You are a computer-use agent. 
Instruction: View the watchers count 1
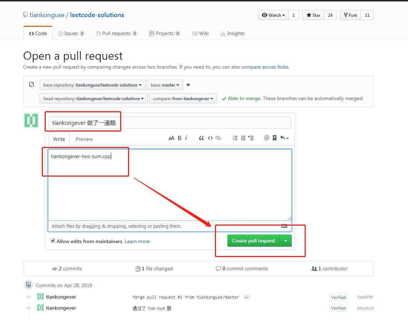coord(294,15)
